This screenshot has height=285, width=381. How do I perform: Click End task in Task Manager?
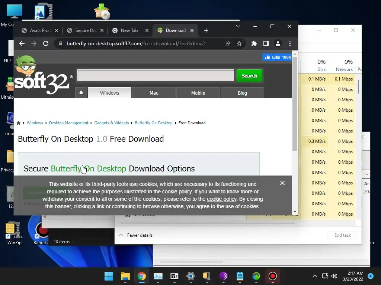[x=343, y=235]
